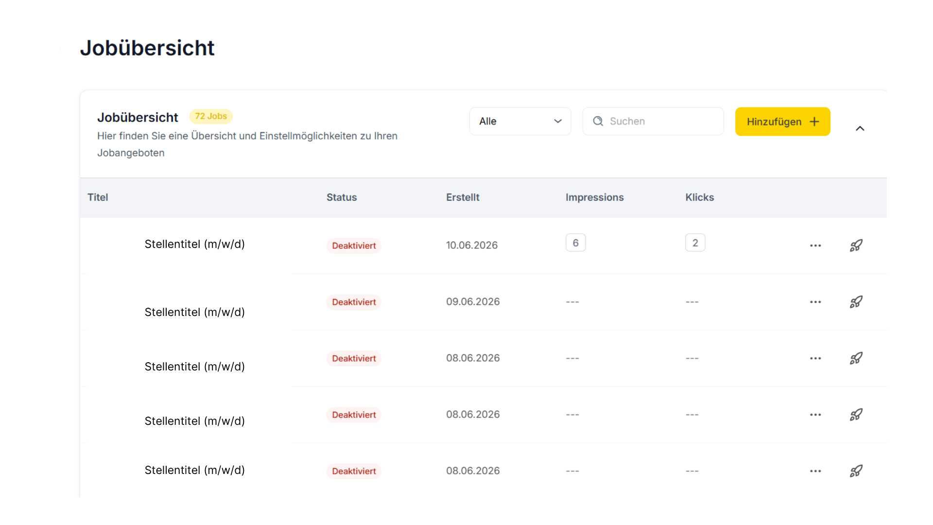Click the Deaktiviert status in the 09.06.2026 row
The height and width of the screenshot is (525, 933).
click(354, 302)
